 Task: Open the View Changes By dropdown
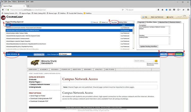[65, 54]
